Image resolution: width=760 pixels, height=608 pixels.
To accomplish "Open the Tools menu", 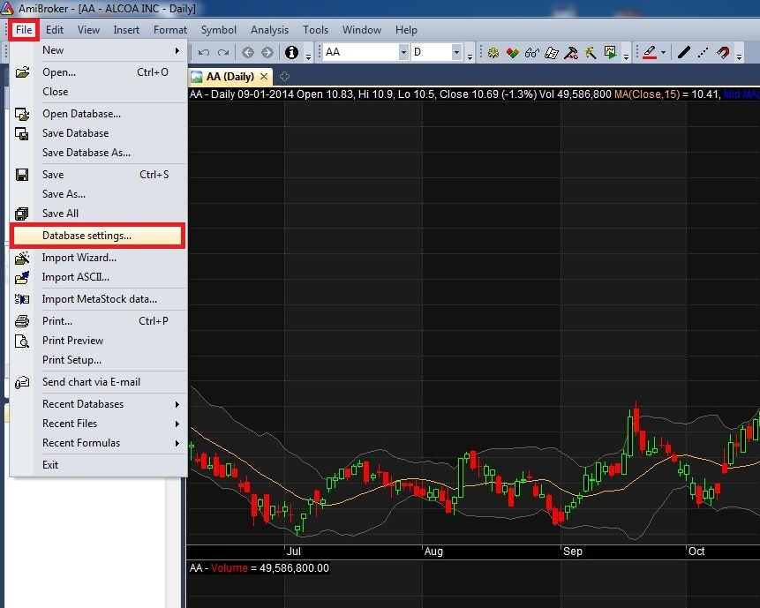I will click(x=315, y=30).
